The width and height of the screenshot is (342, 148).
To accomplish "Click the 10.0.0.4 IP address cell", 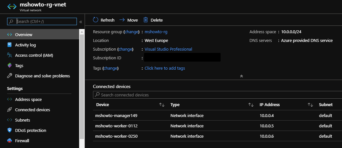I will coord(266,115).
